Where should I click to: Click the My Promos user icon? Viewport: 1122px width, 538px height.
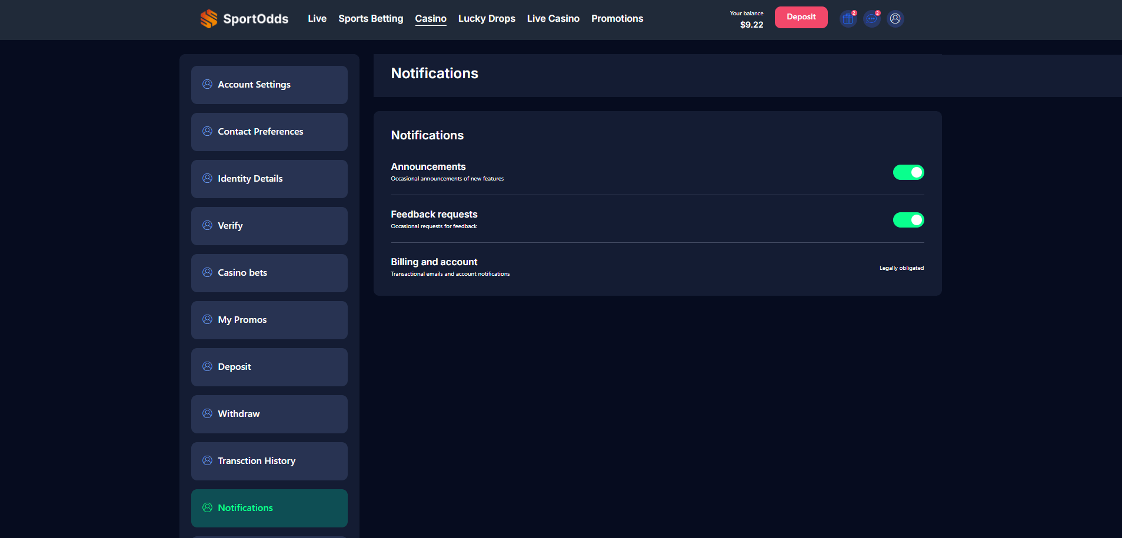point(207,319)
